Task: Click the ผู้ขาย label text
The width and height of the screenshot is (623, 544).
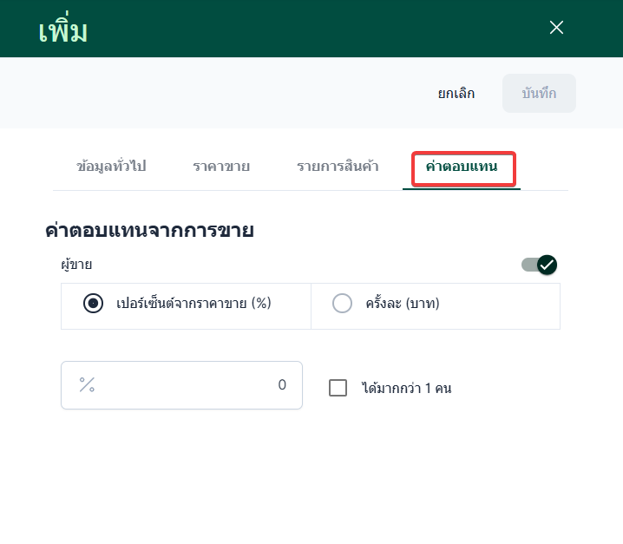Action: click(76, 265)
